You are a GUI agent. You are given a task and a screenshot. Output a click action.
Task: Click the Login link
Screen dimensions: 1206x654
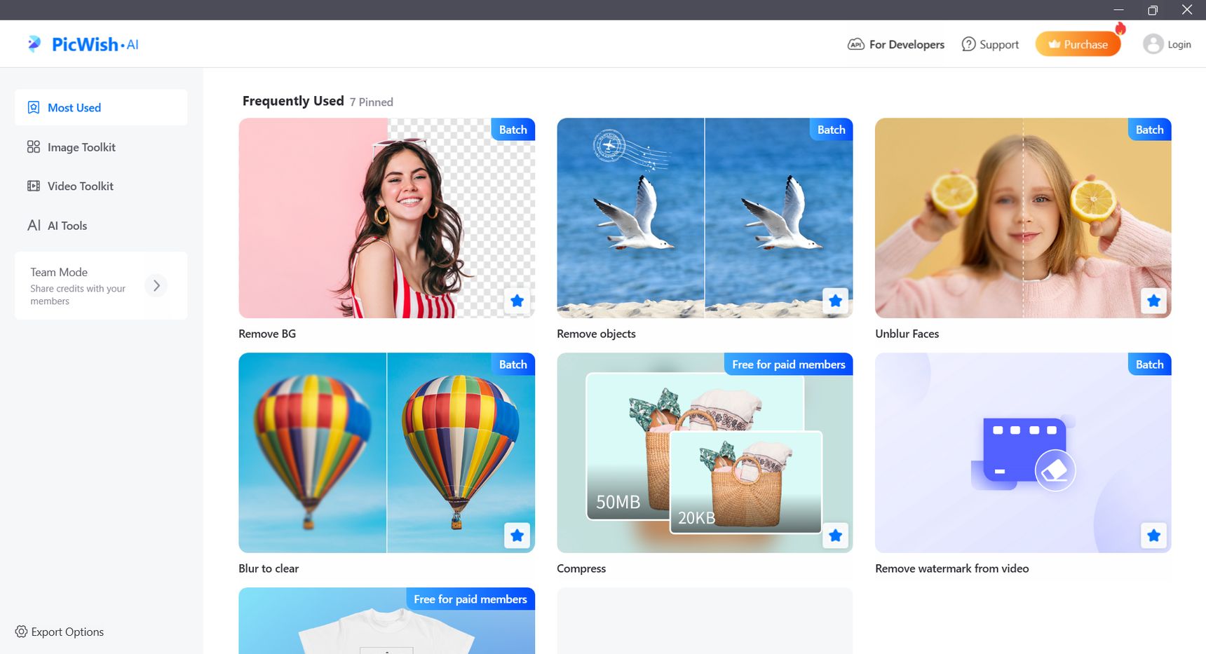pos(1179,44)
